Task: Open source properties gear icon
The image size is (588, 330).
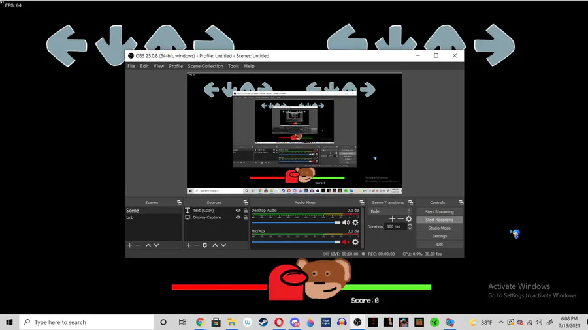Action: tap(204, 245)
